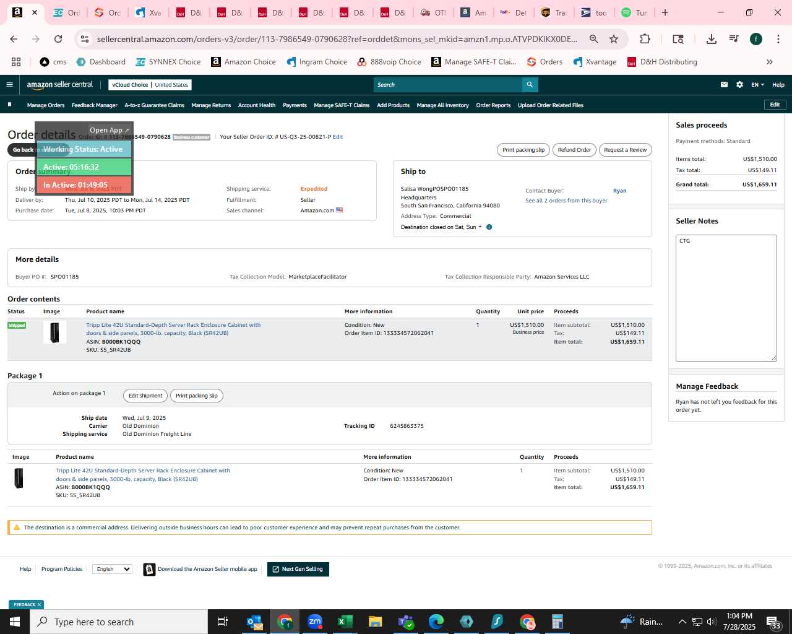Click the Amazon Seller Central logo

(60, 85)
